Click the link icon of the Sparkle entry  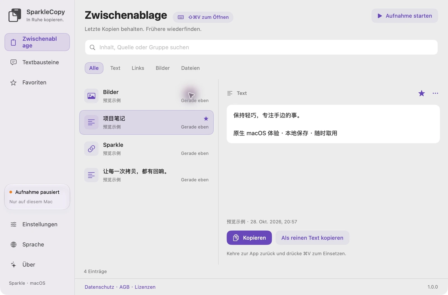point(92,149)
